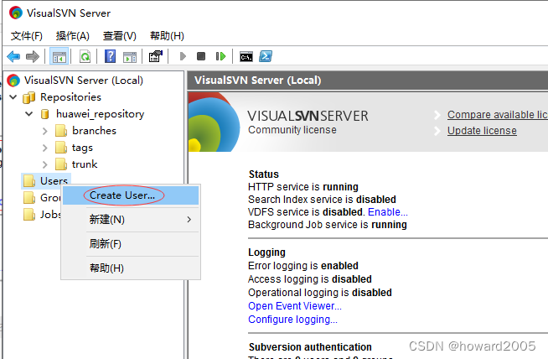The width and height of the screenshot is (548, 359).
Task: Click the "HTTP service is running" status line
Action: pyautogui.click(x=303, y=187)
